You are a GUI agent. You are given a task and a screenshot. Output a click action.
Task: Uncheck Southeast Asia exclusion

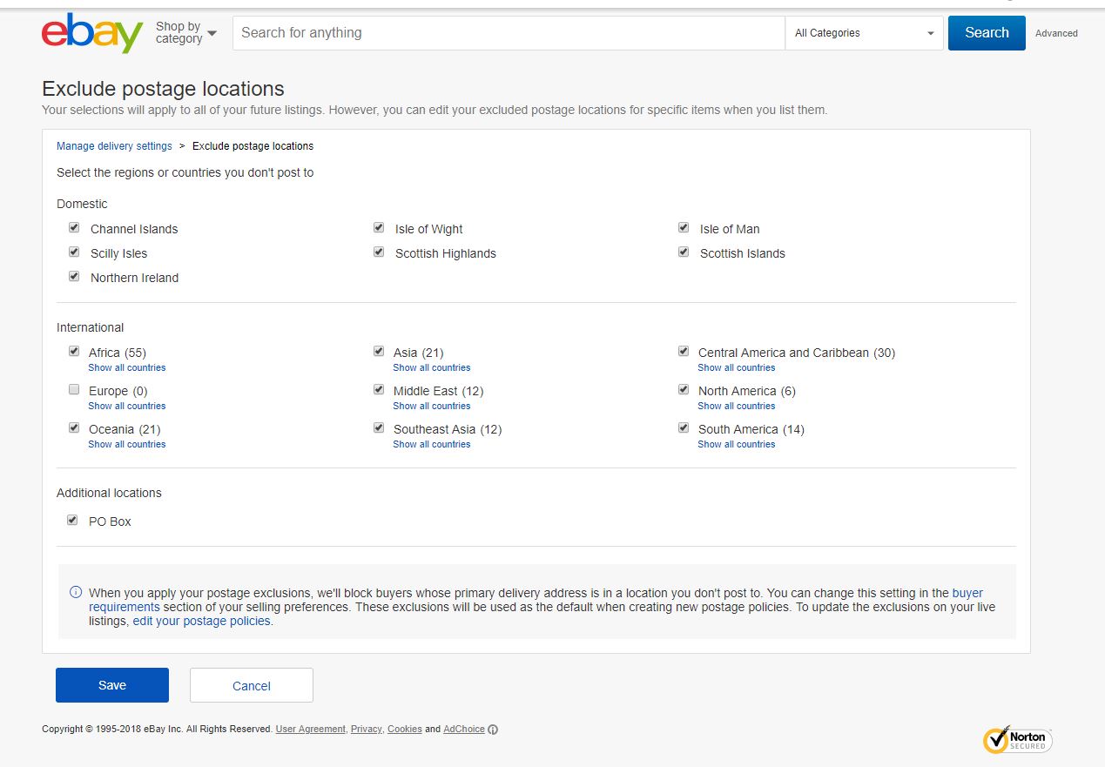coord(379,427)
